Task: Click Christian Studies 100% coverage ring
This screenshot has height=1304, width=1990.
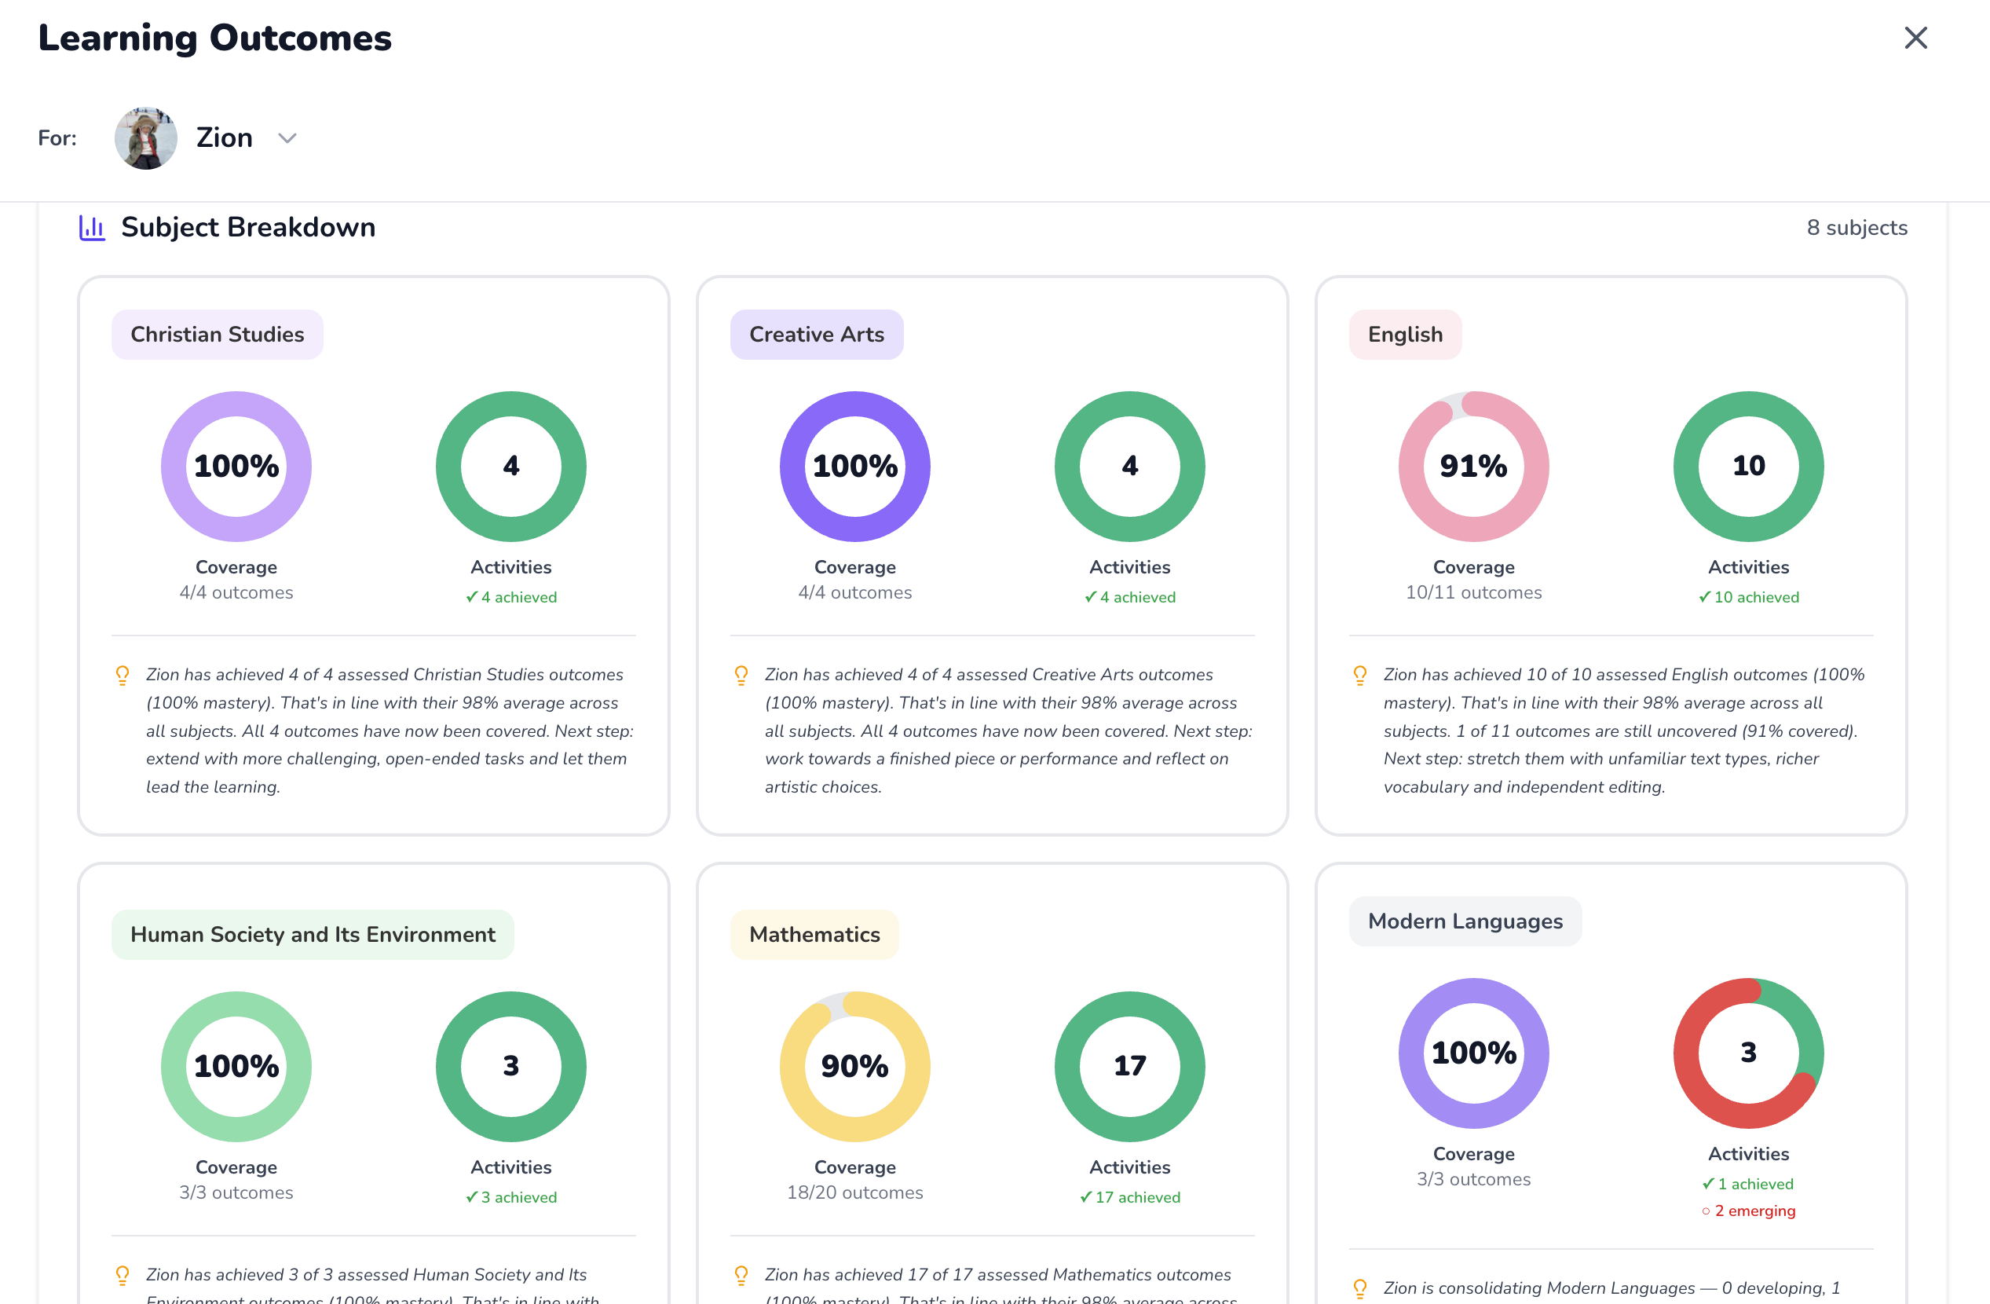Action: click(236, 466)
